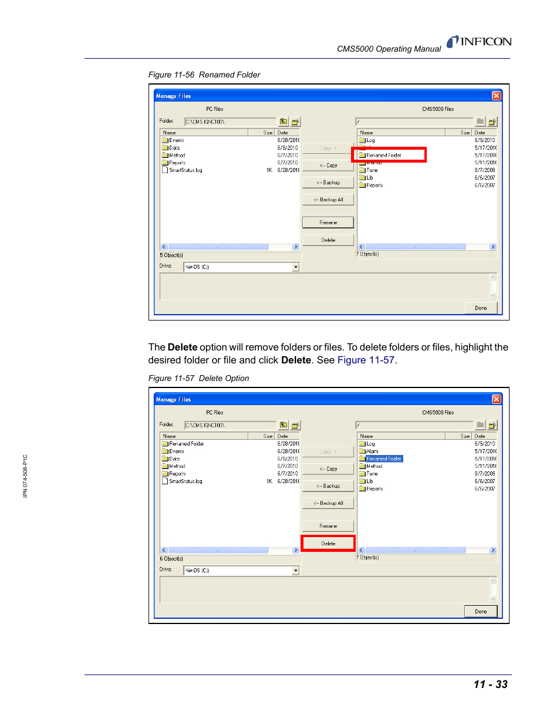The image size is (560, 725).
Task: Click '<-- Backup All' button in Figure 11-57 dialog
Action: tap(328, 503)
